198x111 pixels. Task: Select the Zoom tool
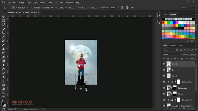(x=3, y=93)
